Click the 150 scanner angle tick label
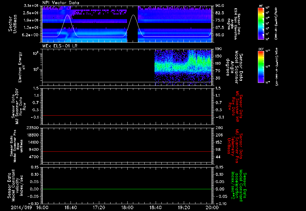The width and height of the screenshot is (306, 211). click(218, 56)
